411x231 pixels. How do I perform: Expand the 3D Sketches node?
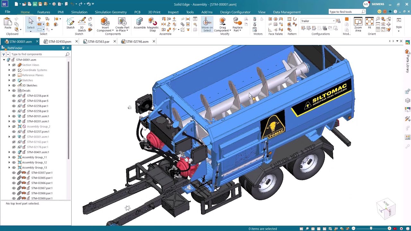[x=9, y=85]
